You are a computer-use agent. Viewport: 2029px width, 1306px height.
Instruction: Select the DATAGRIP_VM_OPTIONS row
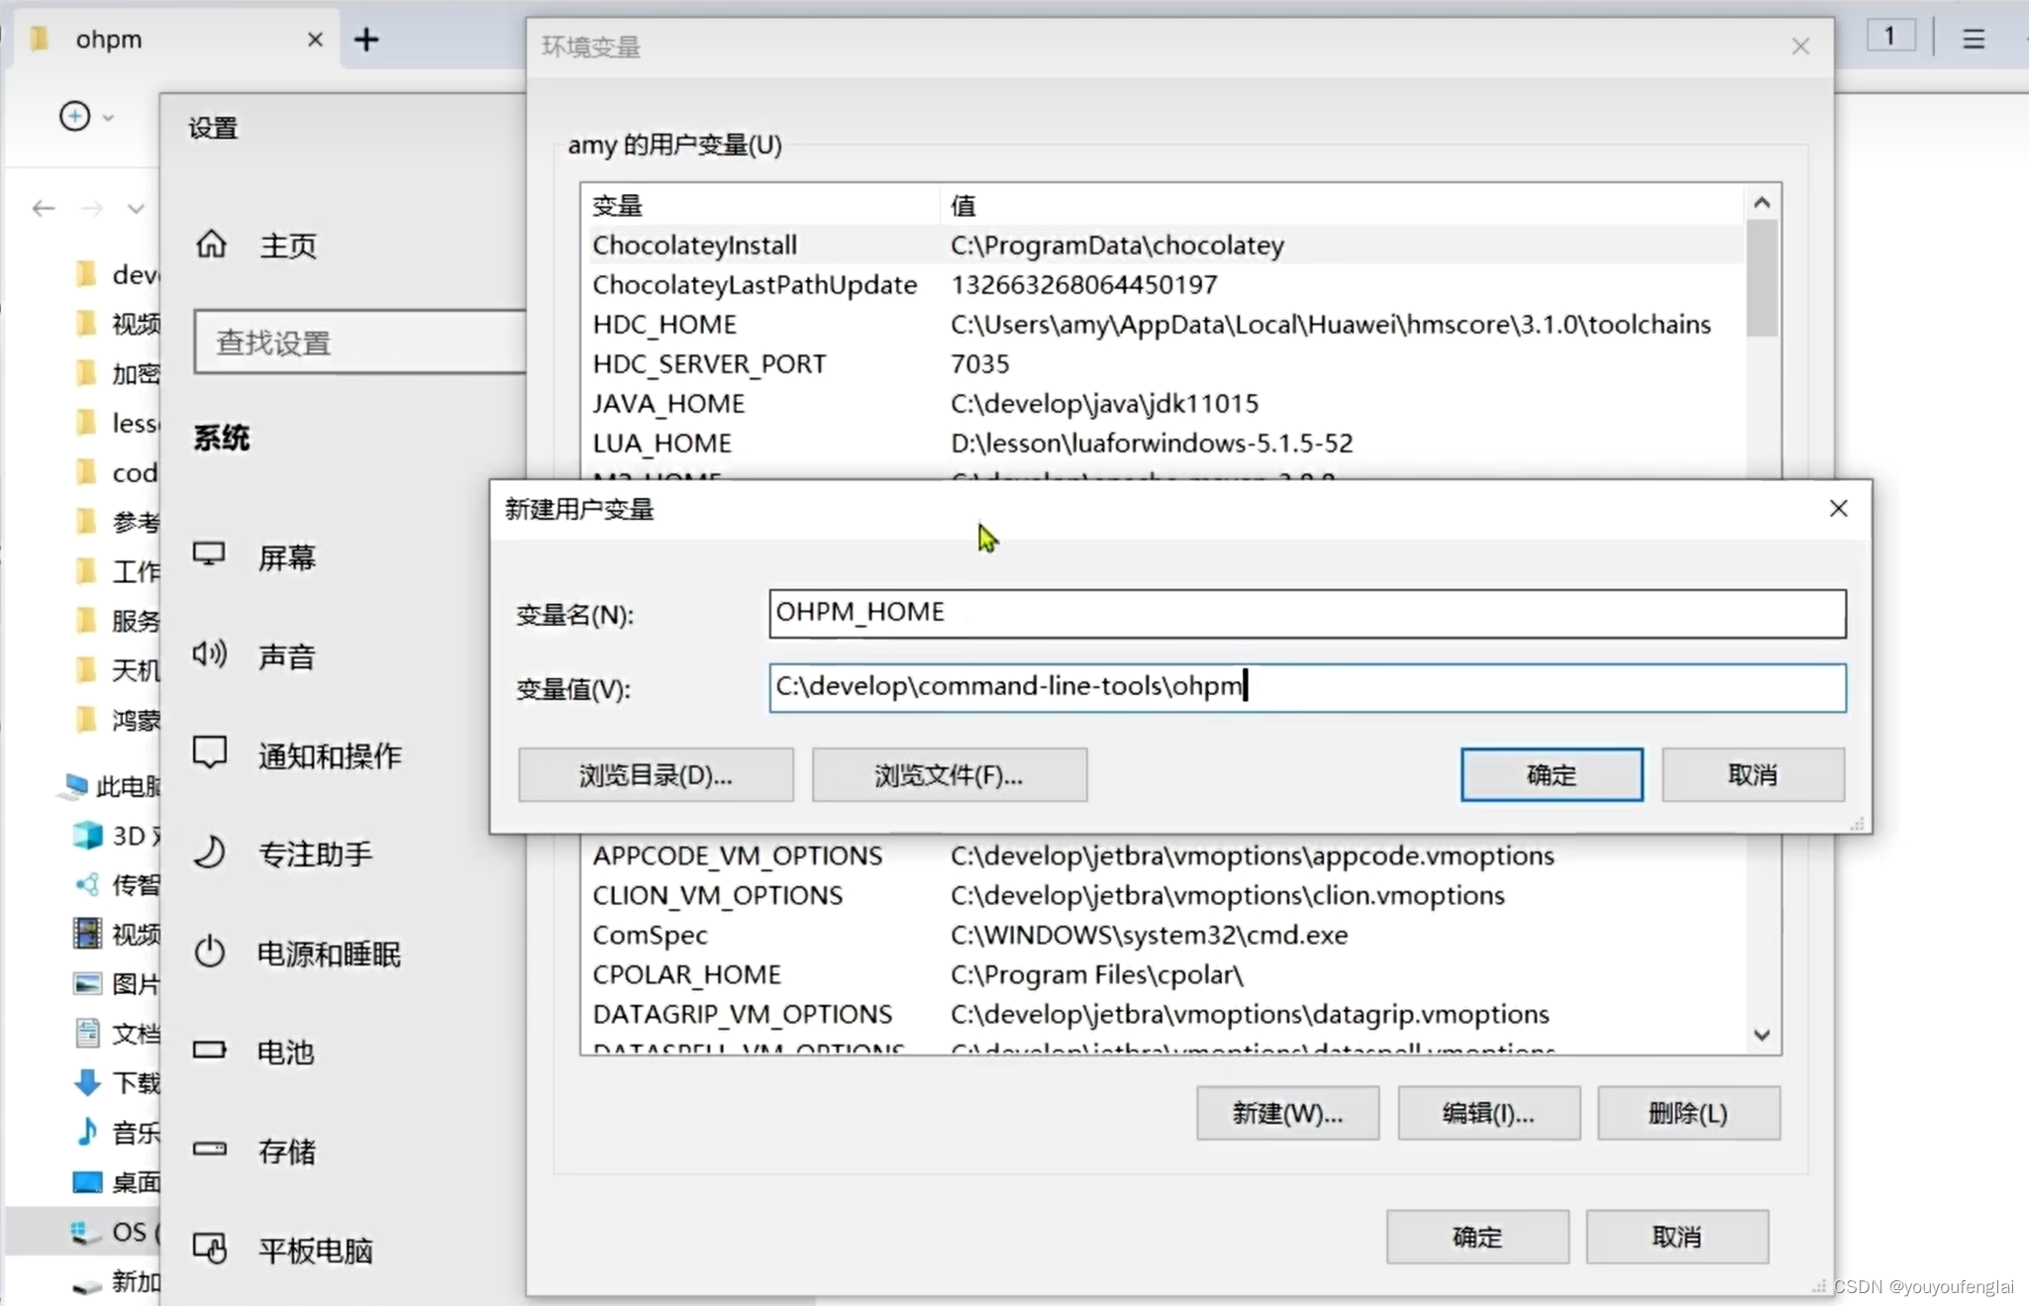[1164, 1014]
